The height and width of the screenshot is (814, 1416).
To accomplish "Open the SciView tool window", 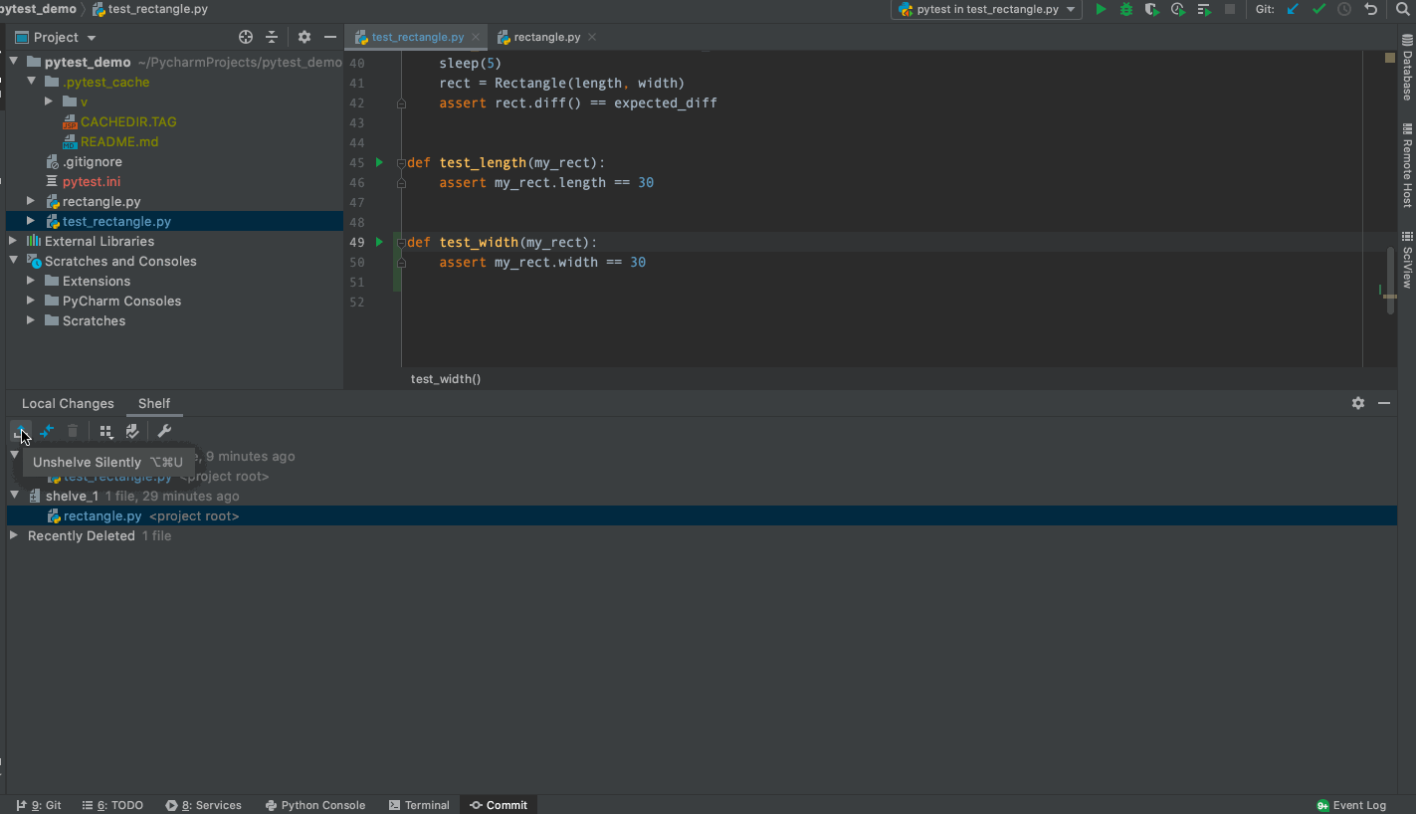I will point(1407,259).
